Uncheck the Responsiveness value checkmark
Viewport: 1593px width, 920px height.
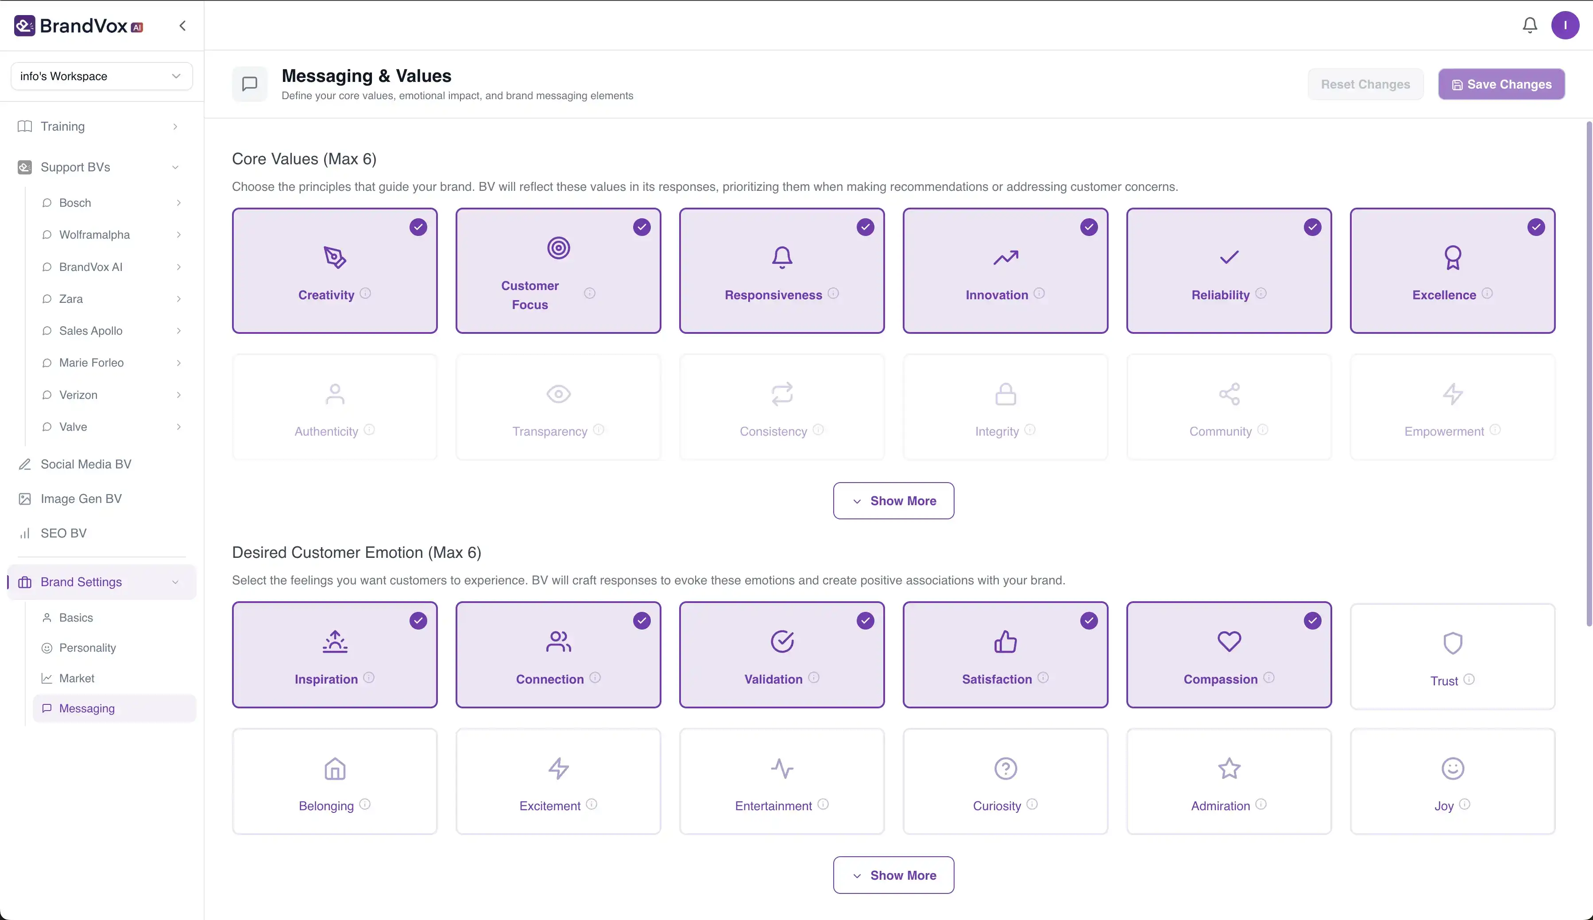865,227
